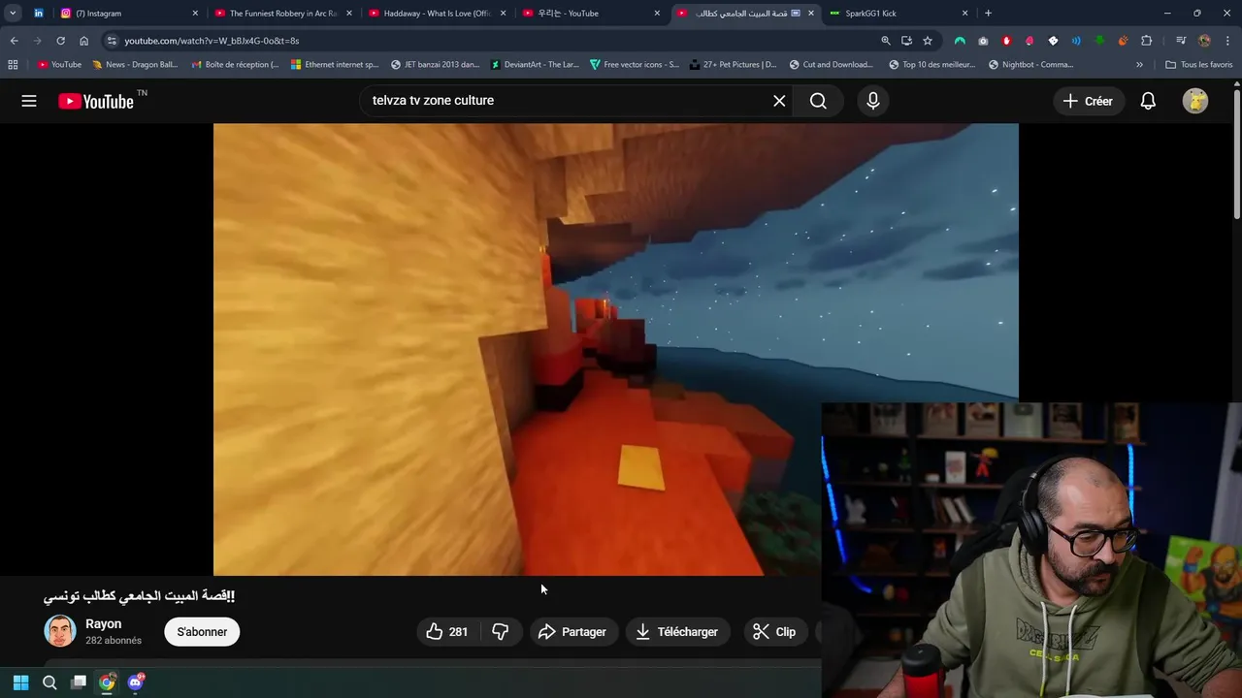The image size is (1242, 698).
Task: Open the browser home page
Action: tap(83, 41)
